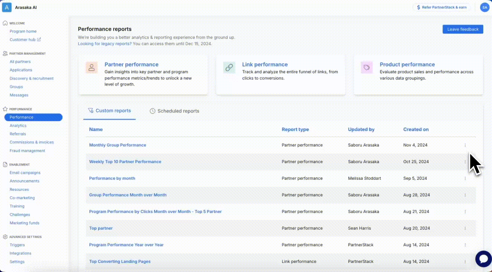Open the SA user avatar menu
Screen dimensions: 492x272
point(484,7)
